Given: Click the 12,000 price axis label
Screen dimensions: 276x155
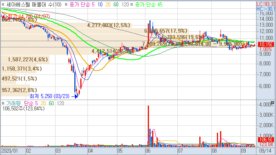Looking at the screenshot, I should (x=266, y=31).
